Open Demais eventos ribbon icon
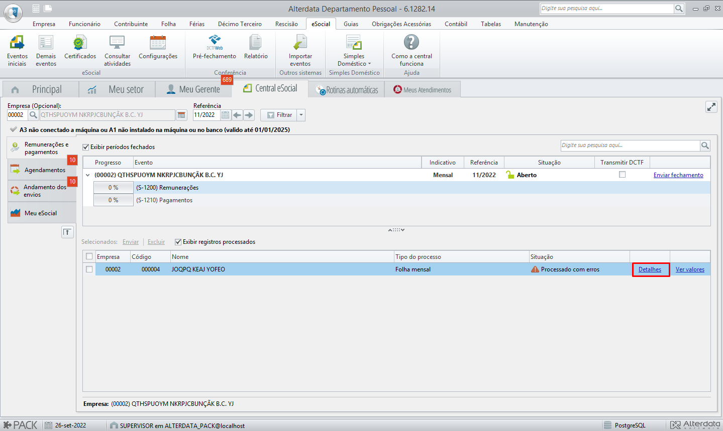The height and width of the screenshot is (431, 723). [x=46, y=51]
